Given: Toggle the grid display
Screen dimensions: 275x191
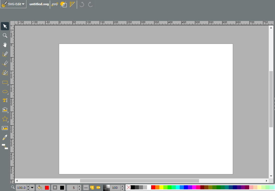Looking at the screenshot, I should [72, 4].
